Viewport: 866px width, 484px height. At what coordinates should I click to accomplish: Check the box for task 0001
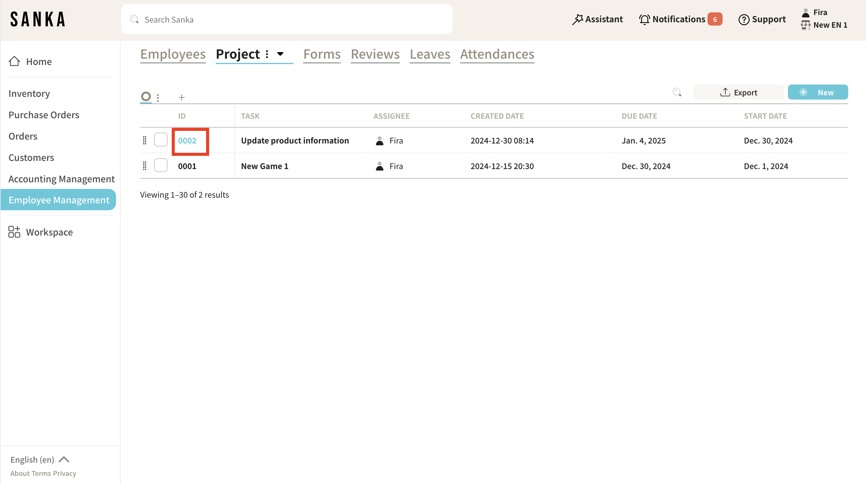click(x=161, y=165)
